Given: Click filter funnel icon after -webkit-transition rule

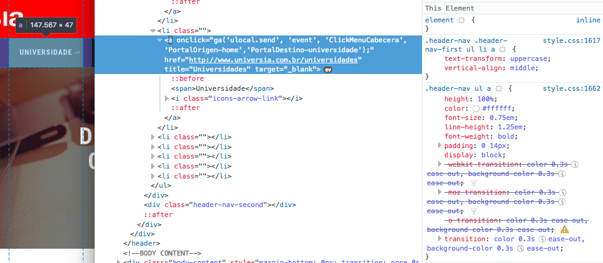Looking at the screenshot, I should click(x=474, y=183).
